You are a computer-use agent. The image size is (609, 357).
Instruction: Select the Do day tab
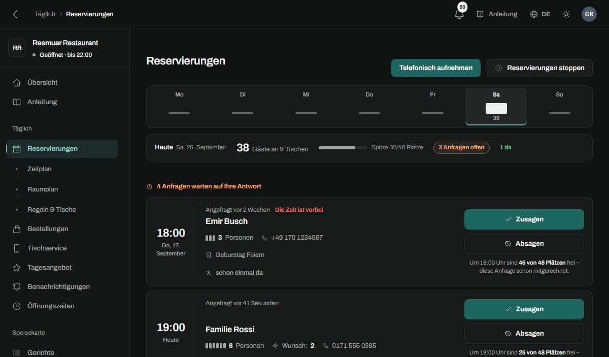pyautogui.click(x=369, y=107)
